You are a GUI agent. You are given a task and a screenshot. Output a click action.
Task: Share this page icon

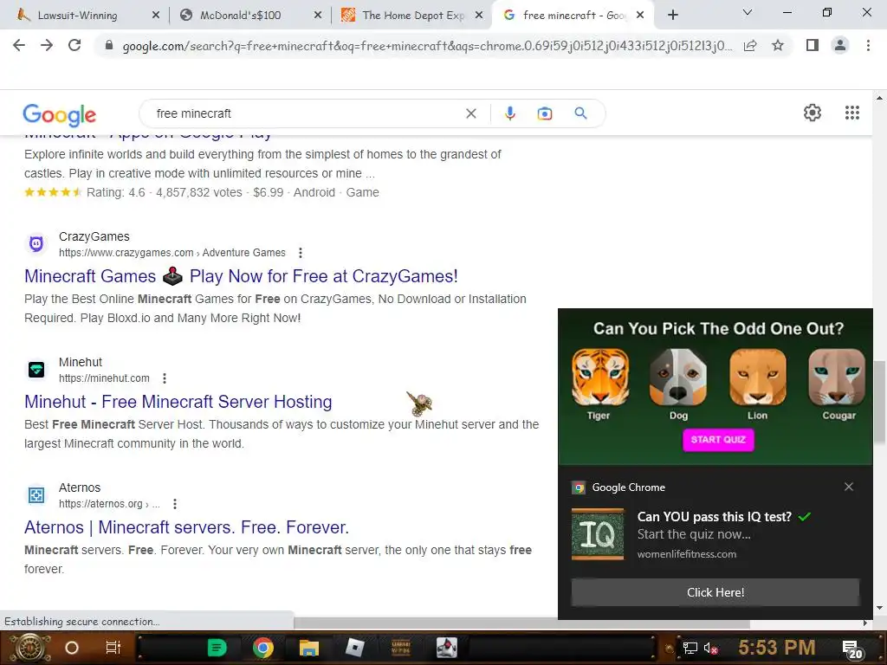750,46
